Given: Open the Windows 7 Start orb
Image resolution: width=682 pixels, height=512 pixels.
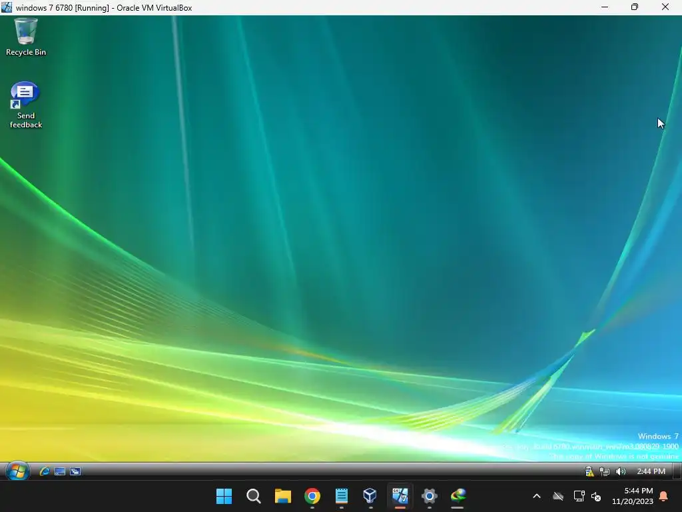Looking at the screenshot, I should [x=17, y=471].
